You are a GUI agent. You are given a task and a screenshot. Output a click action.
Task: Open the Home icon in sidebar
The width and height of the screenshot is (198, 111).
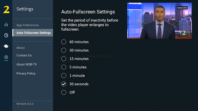pyautogui.click(x=6, y=24)
